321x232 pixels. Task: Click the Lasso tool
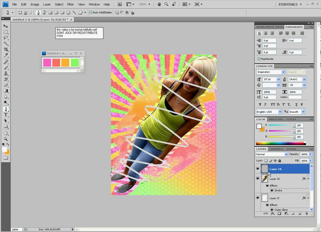coord(6,38)
